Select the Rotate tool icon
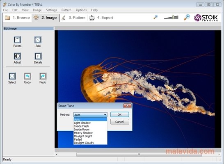Viewport: 224px width, 164px height. (x=17, y=40)
